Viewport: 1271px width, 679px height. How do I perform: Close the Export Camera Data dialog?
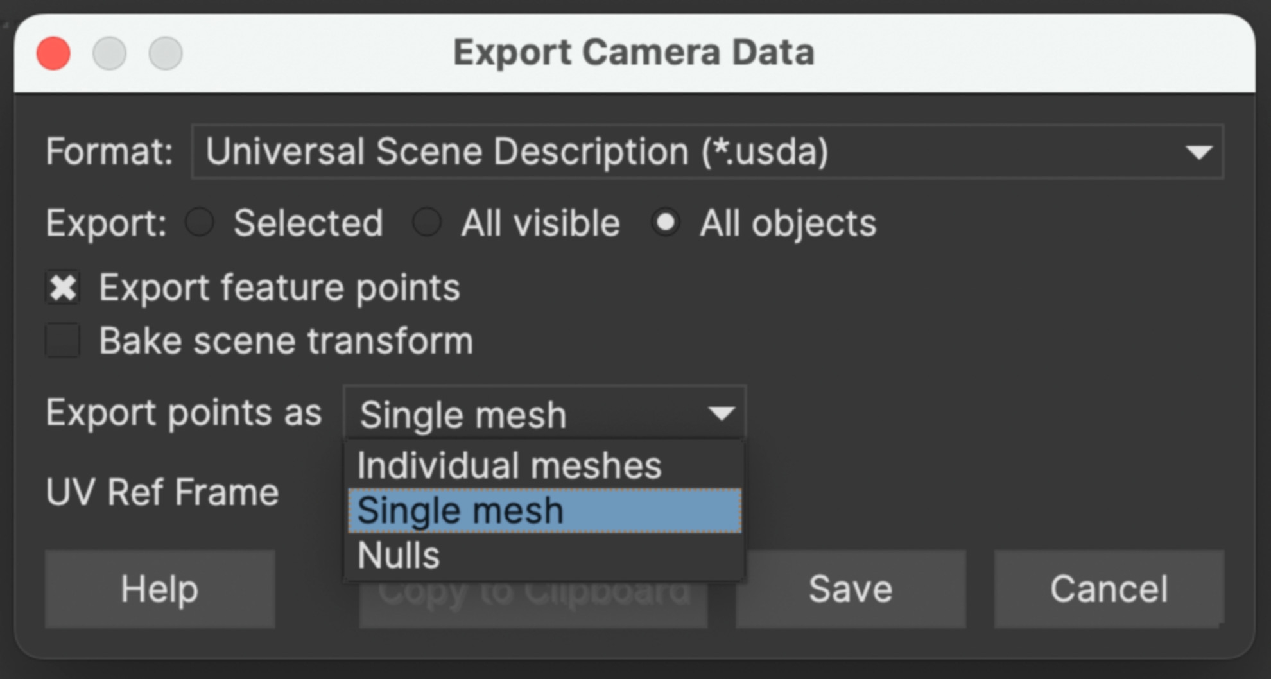coord(53,53)
